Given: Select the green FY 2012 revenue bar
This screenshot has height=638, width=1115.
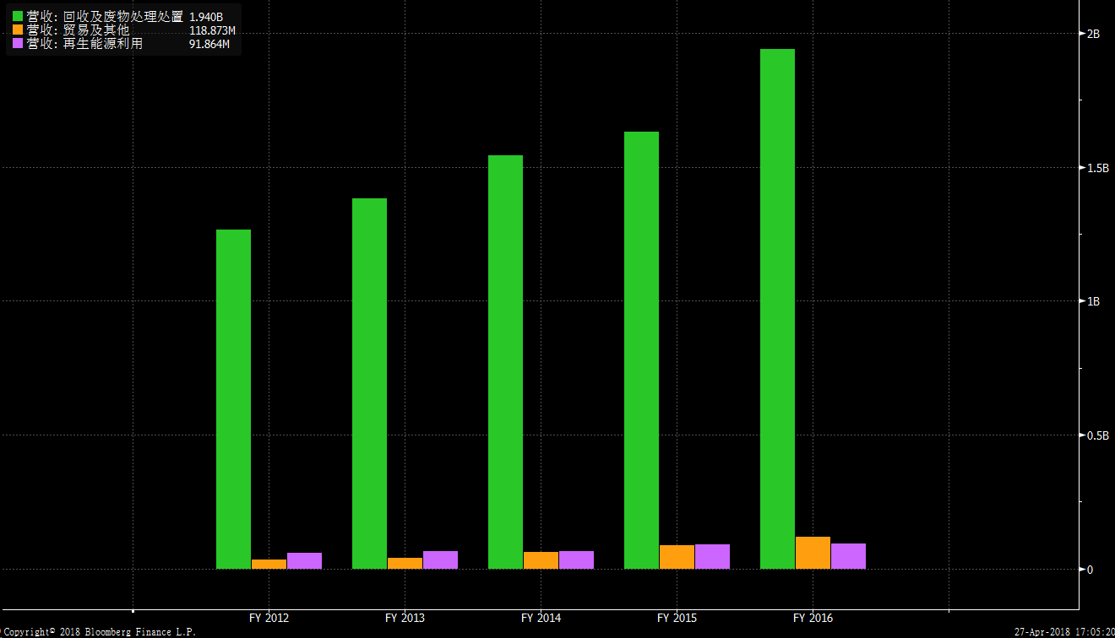Looking at the screenshot, I should click(x=233, y=398).
